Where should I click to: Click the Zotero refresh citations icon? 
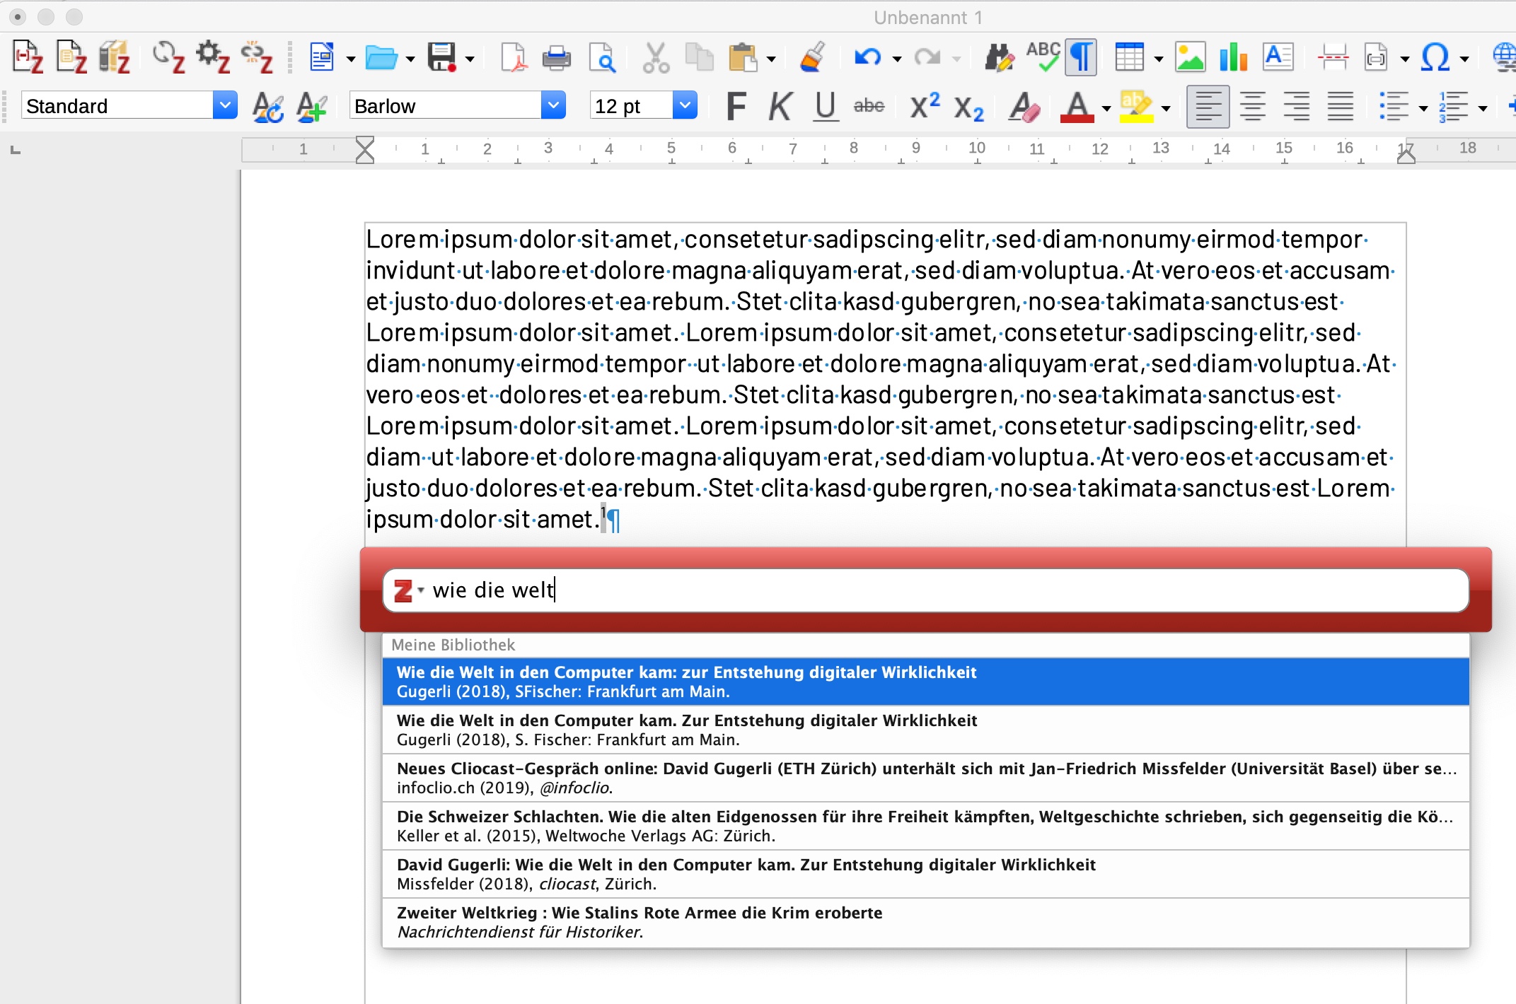click(168, 57)
